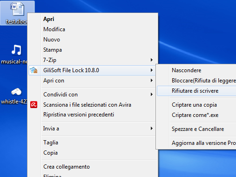Select the test.docx Word file icon

(x=17, y=9)
